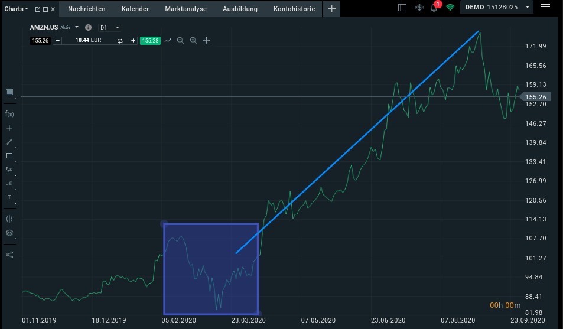This screenshot has width=563, height=329.
Task: Click the chart layout screen icon in sidebar
Action: [x=9, y=92]
